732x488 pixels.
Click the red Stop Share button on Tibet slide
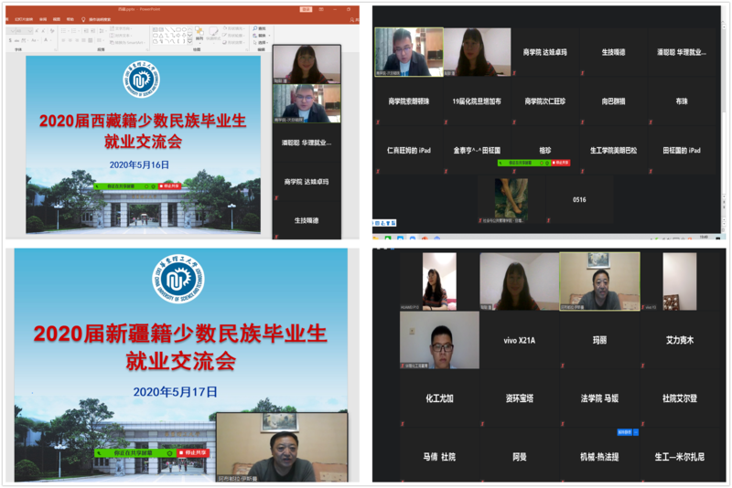coord(170,186)
